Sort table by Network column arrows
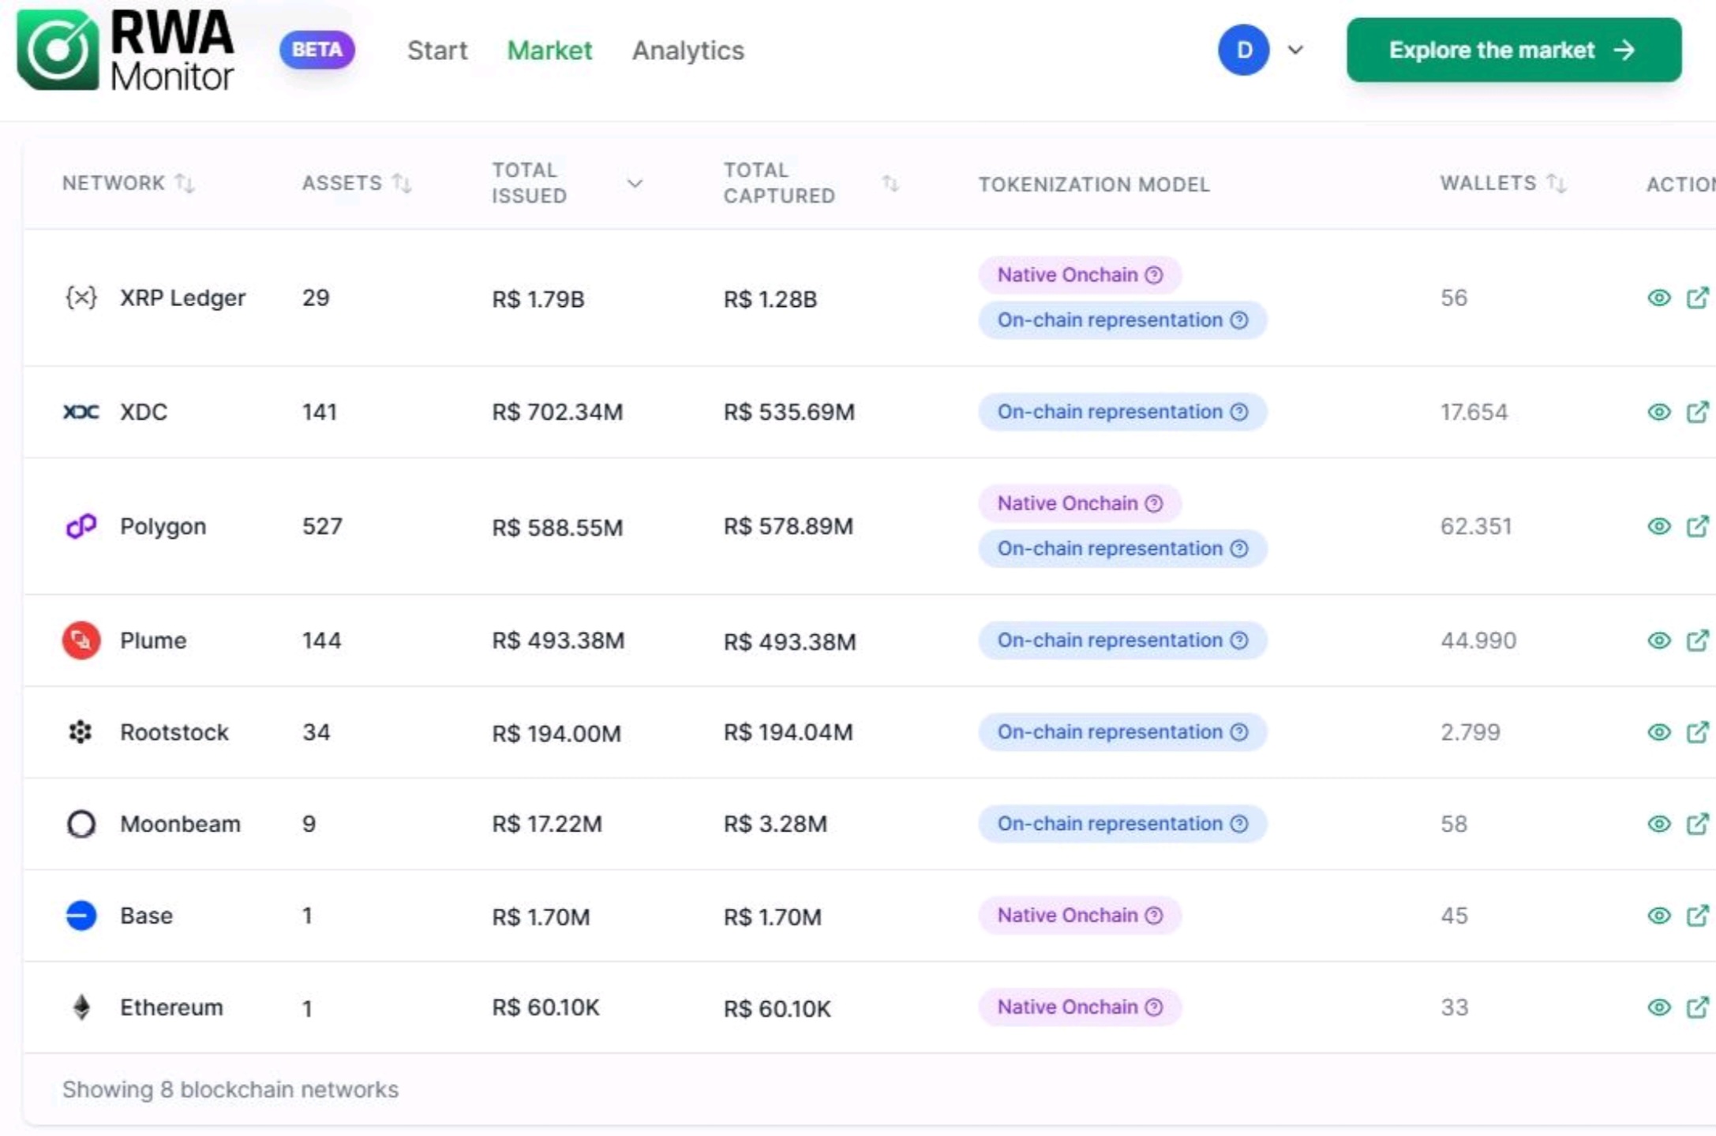1716x1136 pixels. click(x=184, y=183)
